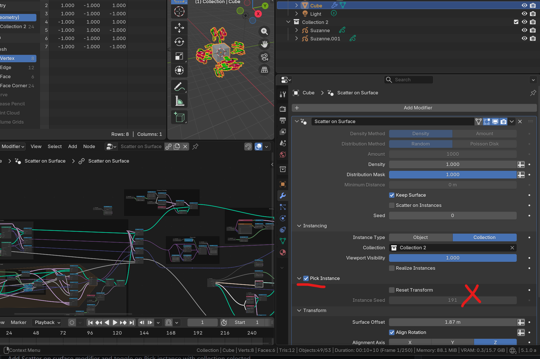Switch perspective/orthographic grid icon in viewport

[x=264, y=70]
